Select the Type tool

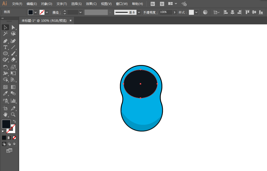click(x=5, y=47)
